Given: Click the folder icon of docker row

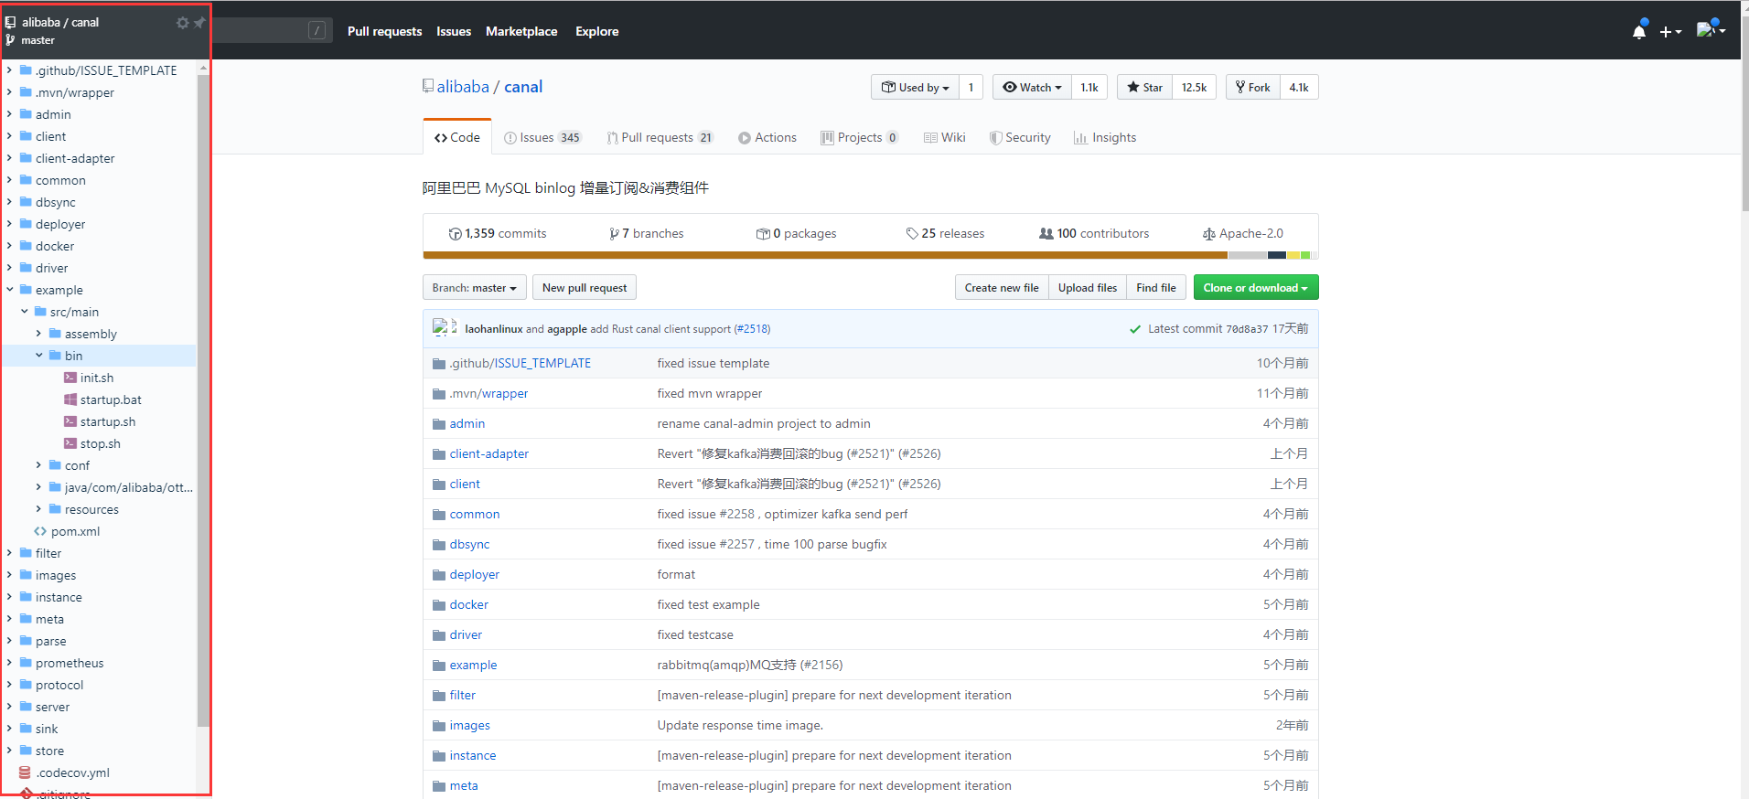Looking at the screenshot, I should click(x=439, y=605).
